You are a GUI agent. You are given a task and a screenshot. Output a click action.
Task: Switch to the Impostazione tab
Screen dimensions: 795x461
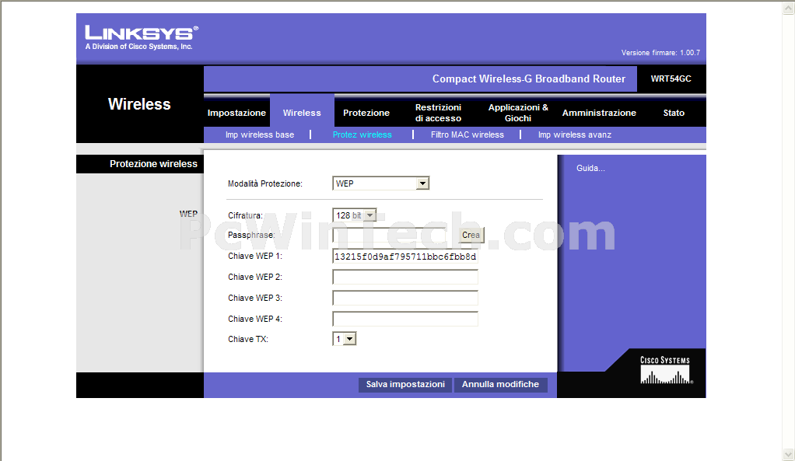coord(236,113)
